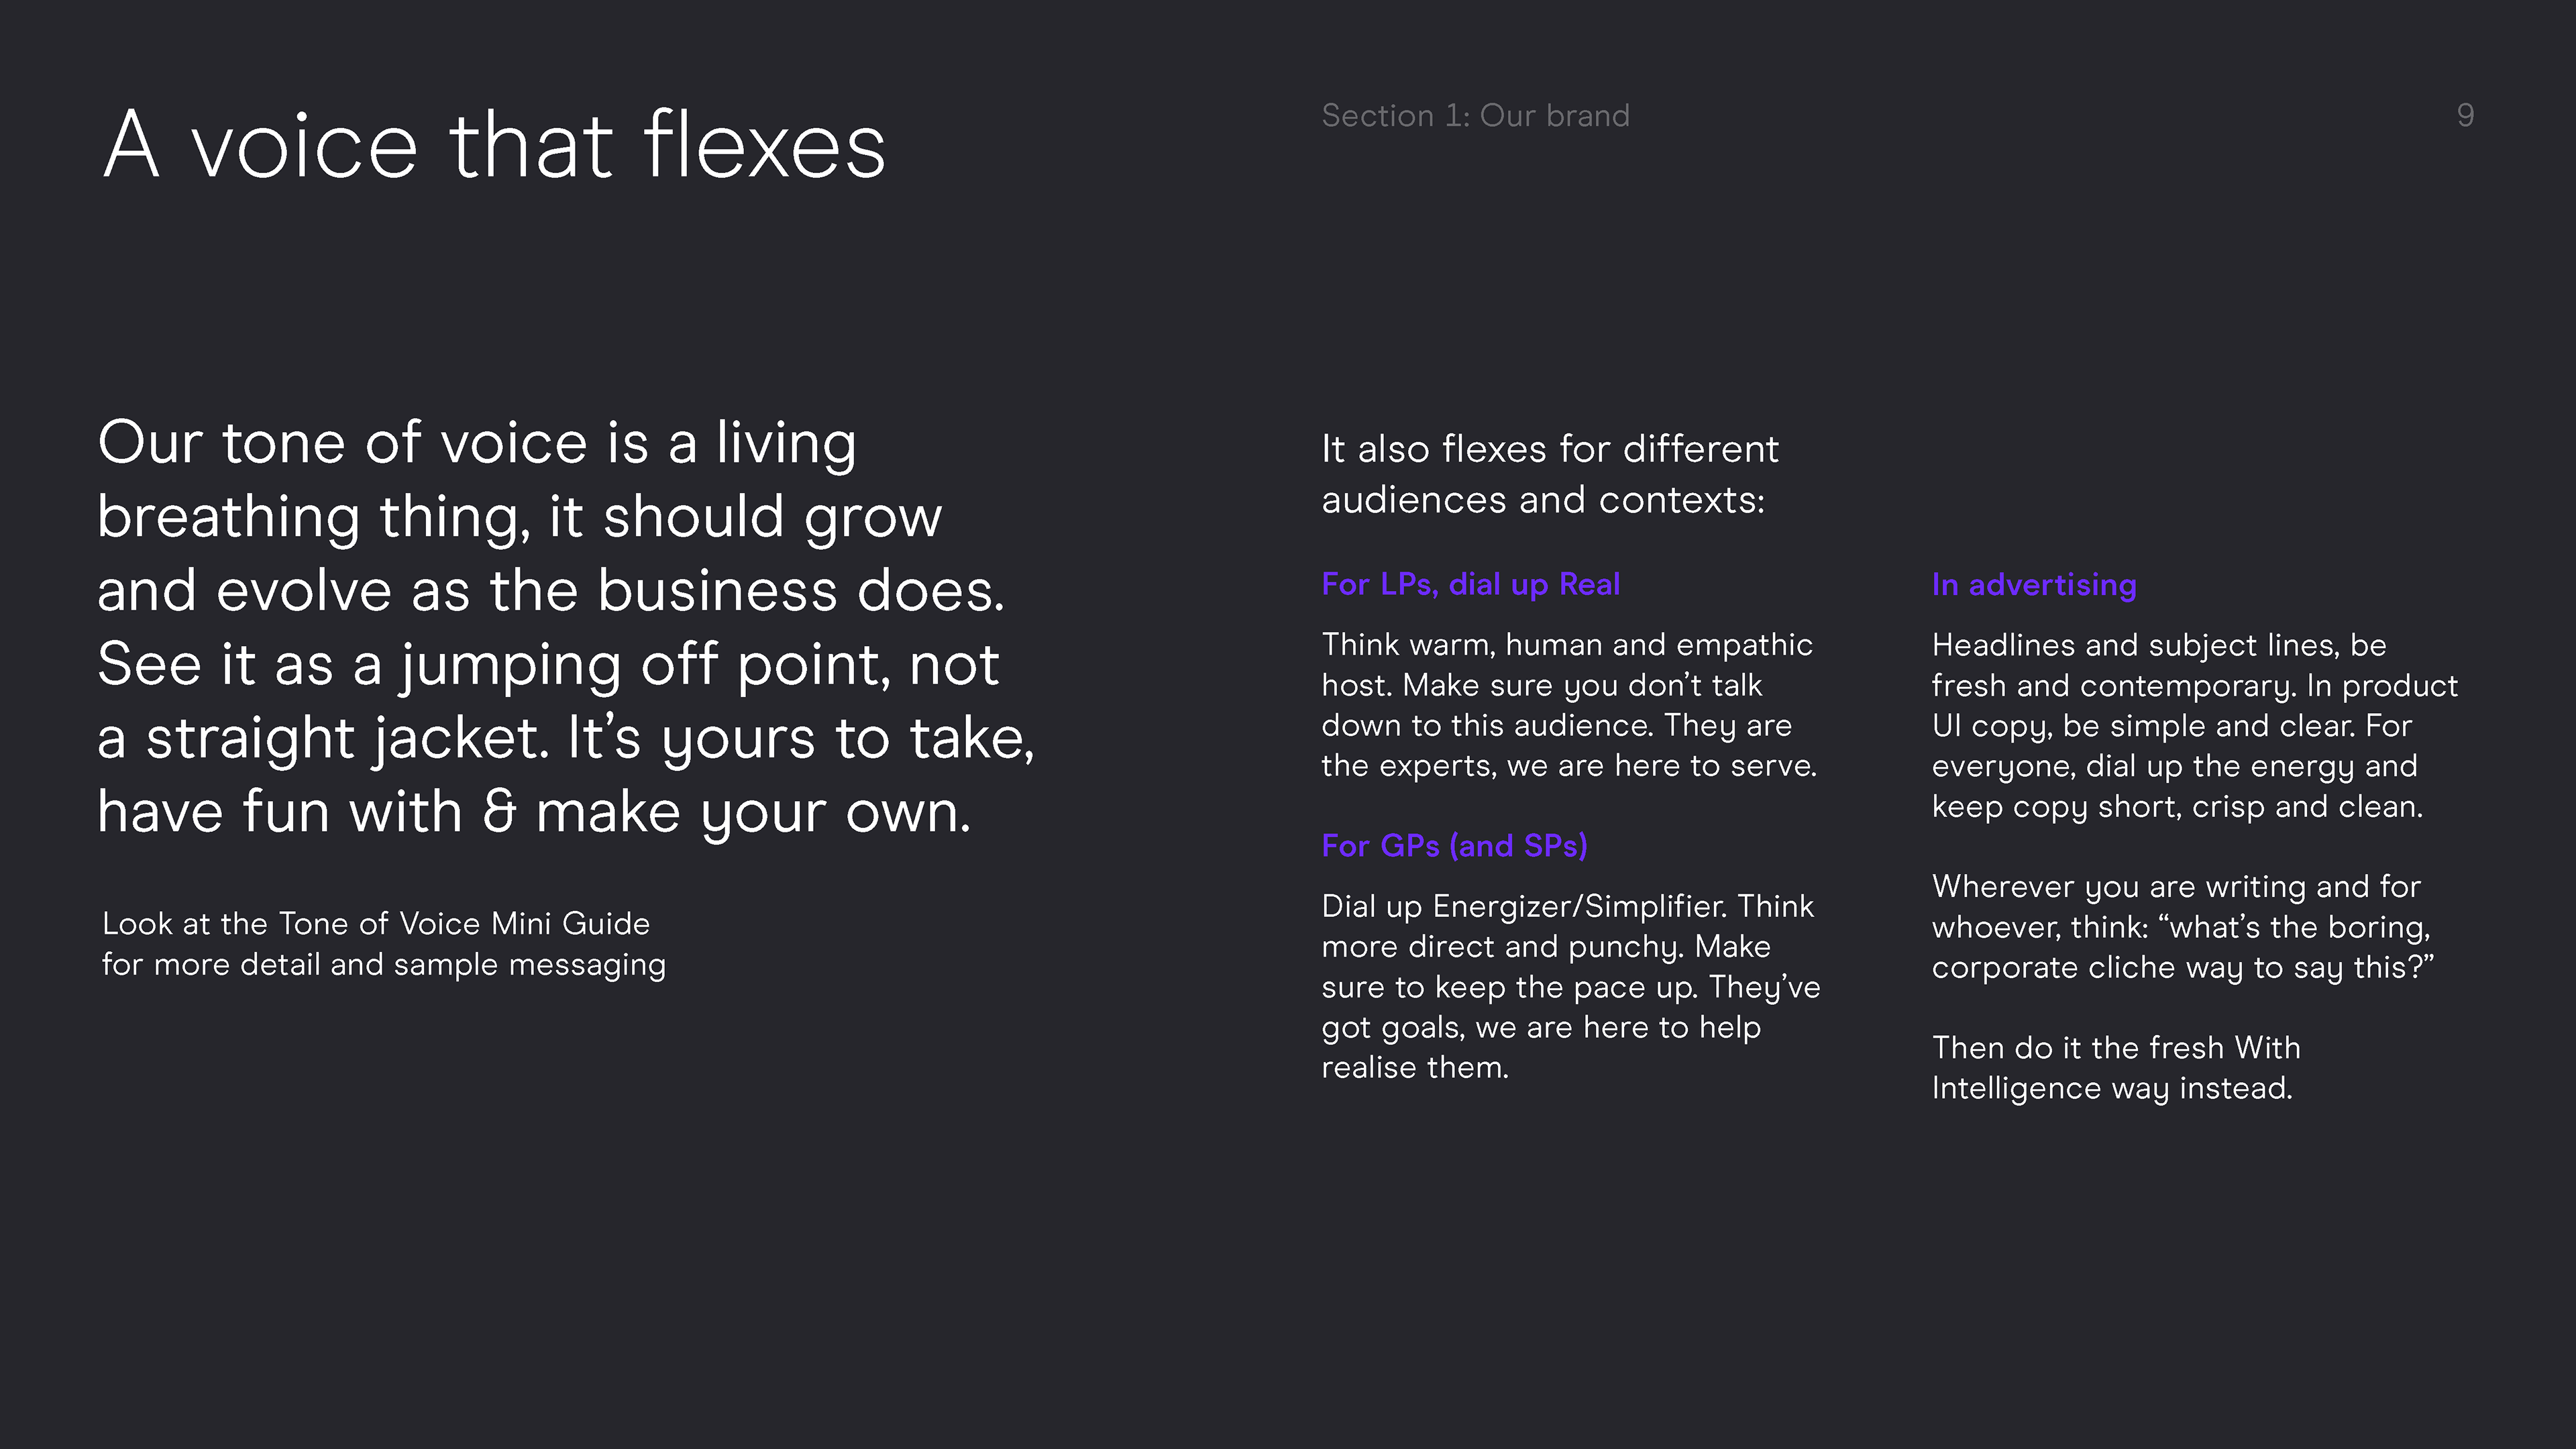Image resolution: width=2576 pixels, height=1449 pixels.
Task: Click the text 'keep copy short, crisp and clean'
Action: pyautogui.click(x=2176, y=807)
